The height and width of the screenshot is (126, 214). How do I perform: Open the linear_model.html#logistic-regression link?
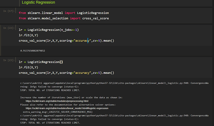coord(67,108)
